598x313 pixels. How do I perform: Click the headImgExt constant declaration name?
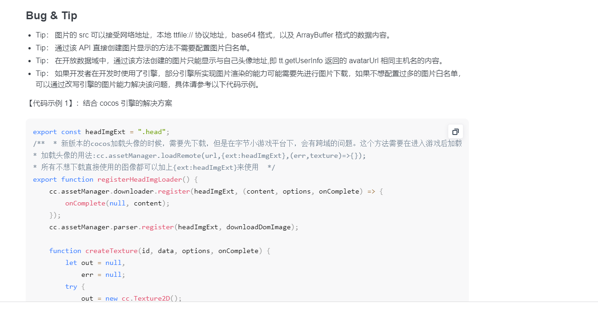[x=105, y=132]
